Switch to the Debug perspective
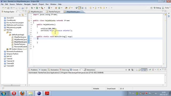Screen dimensions: 171x96 (x=157, y=8)
